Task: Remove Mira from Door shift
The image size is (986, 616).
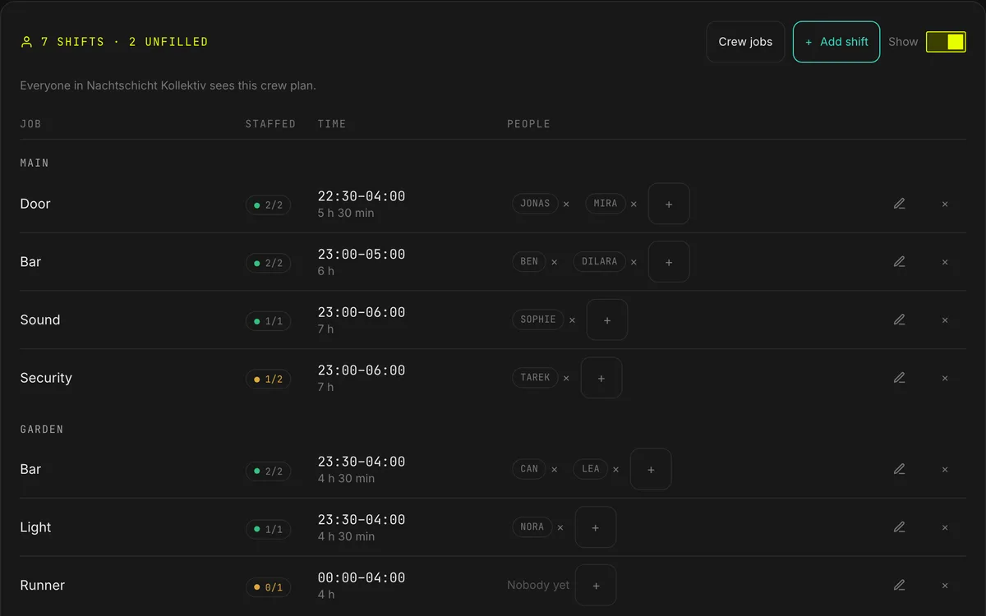Action: [634, 204]
